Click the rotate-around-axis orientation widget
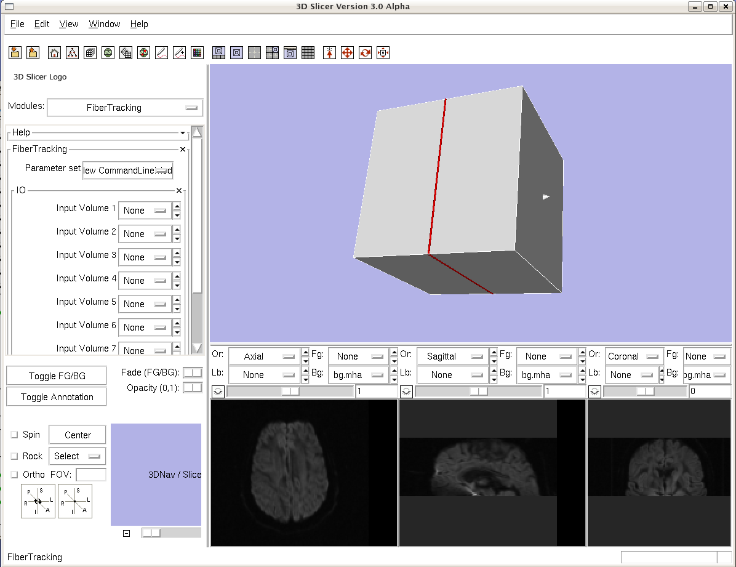736x567 pixels. click(x=38, y=501)
